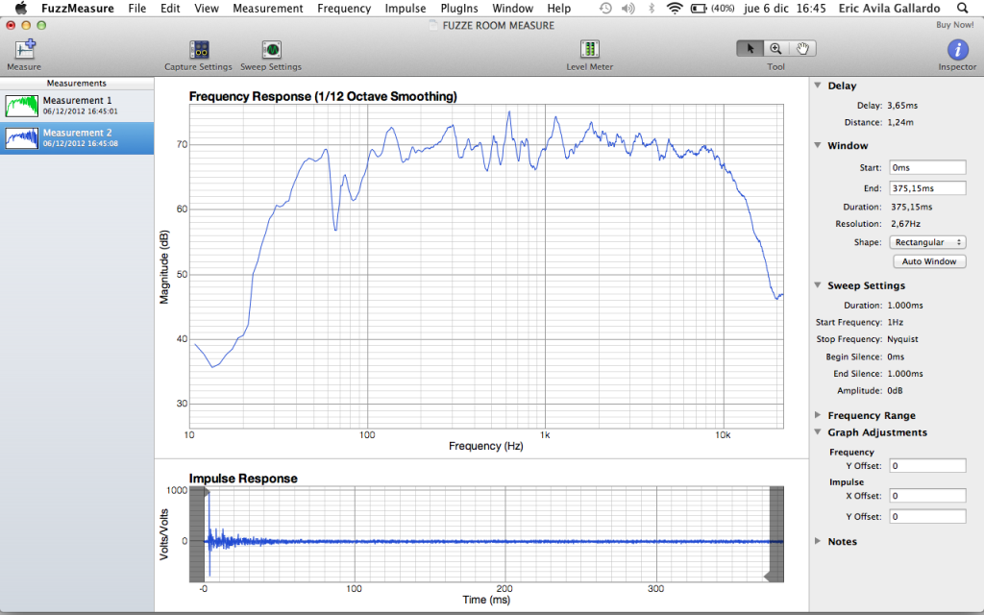Viewport: 984px width, 615px height.
Task: Toggle the Inspector panel
Action: 957,50
